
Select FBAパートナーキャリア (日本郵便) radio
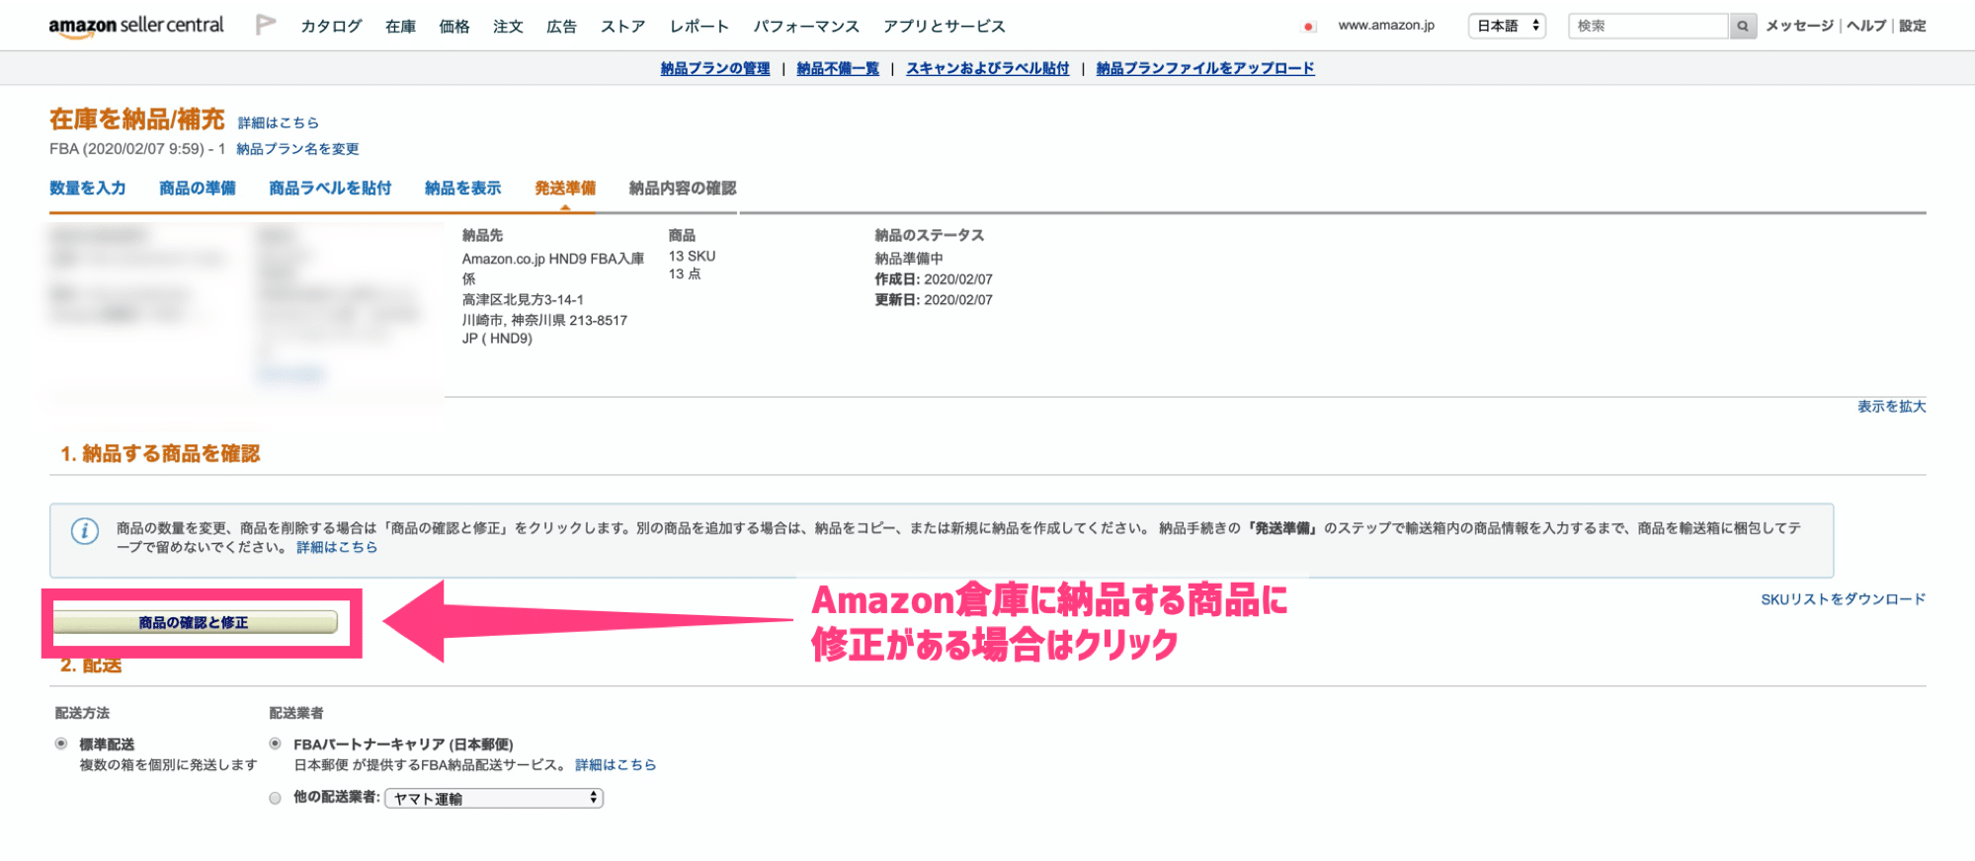point(275,744)
